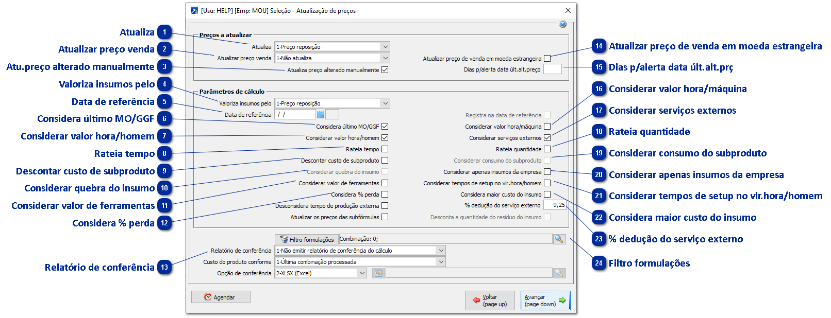
Task: Click the folder icon beside Opção de conferência
Action: [379, 273]
